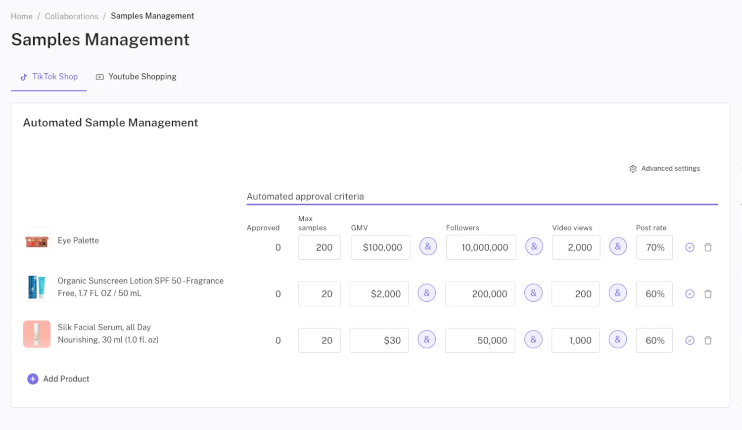Toggle ampersand between GMV and Followers for Eye Palette

pos(428,246)
